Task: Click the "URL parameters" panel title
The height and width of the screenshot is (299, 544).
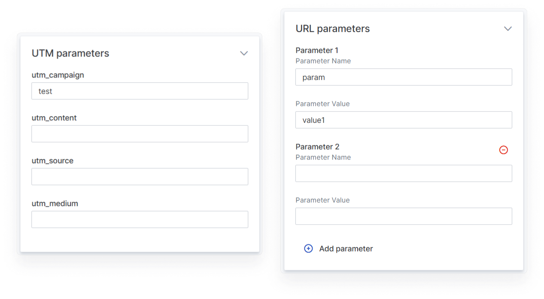Action: pos(333,29)
